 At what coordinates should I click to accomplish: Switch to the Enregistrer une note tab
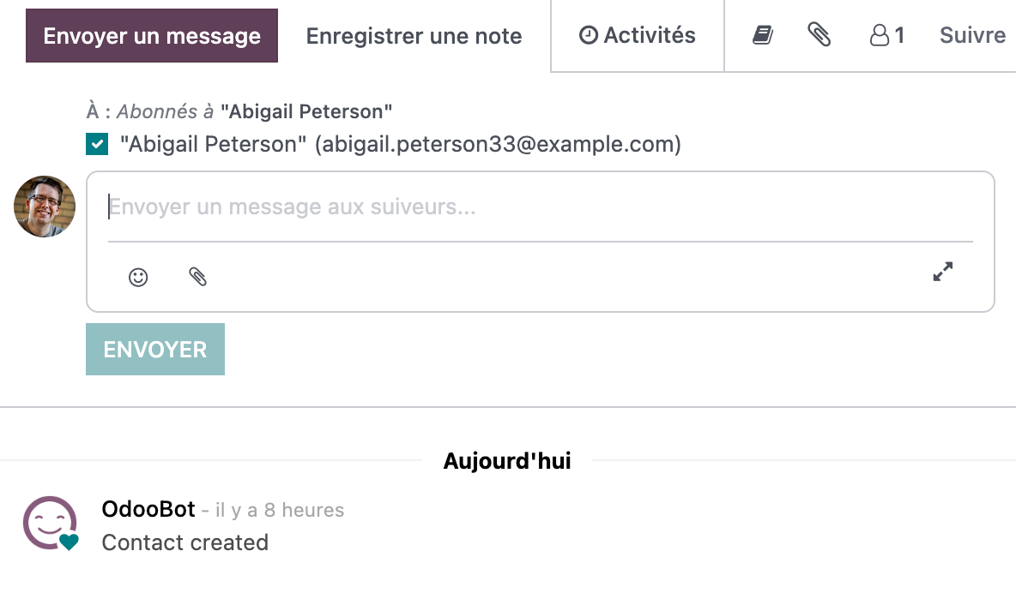pyautogui.click(x=414, y=35)
